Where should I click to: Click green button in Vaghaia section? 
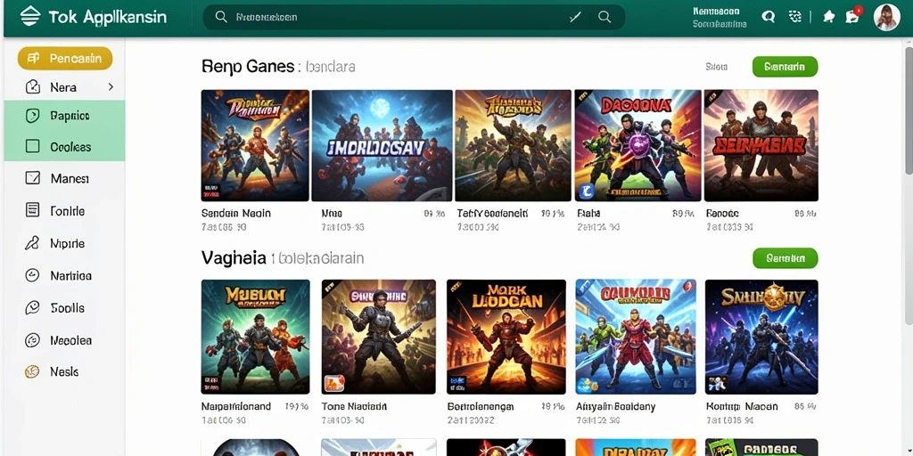[x=785, y=258]
